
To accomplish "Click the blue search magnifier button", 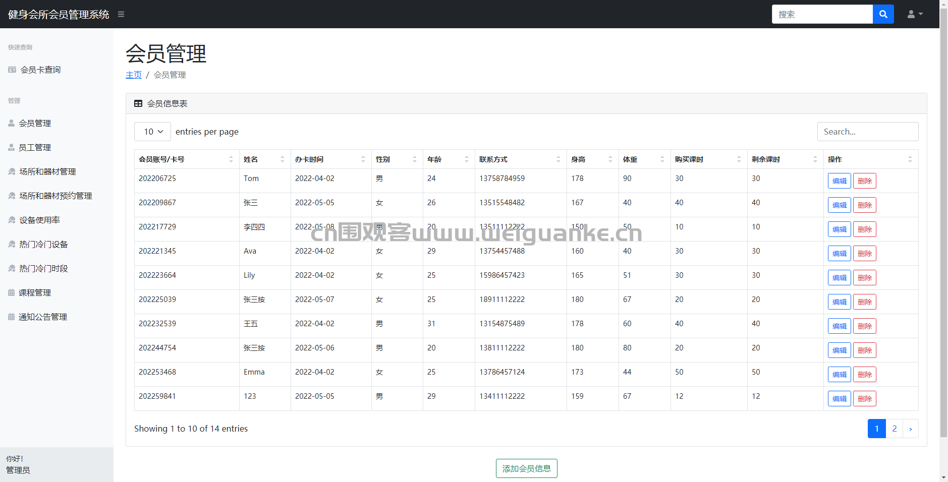I will pos(883,14).
